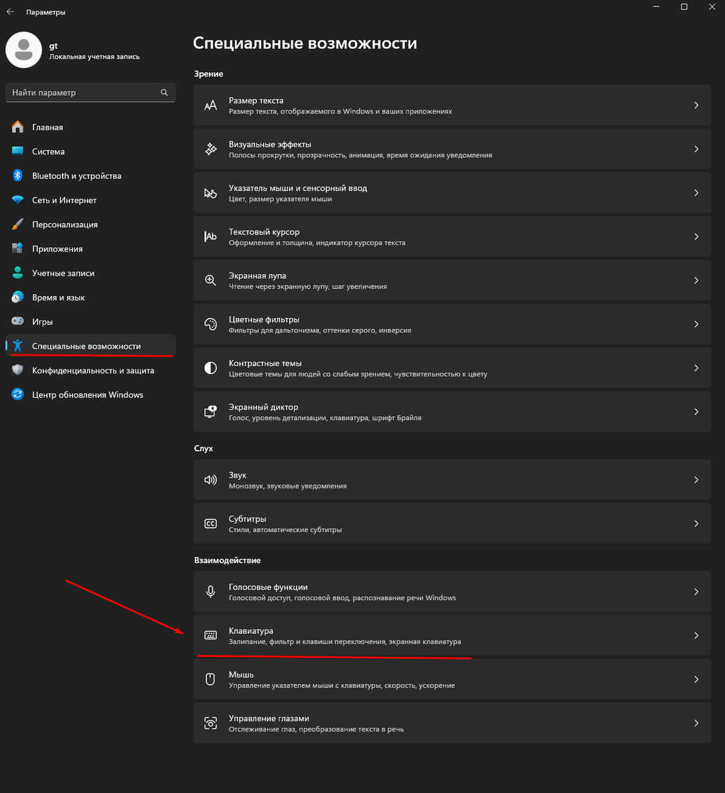Open Цветные фильтры settings

452,324
